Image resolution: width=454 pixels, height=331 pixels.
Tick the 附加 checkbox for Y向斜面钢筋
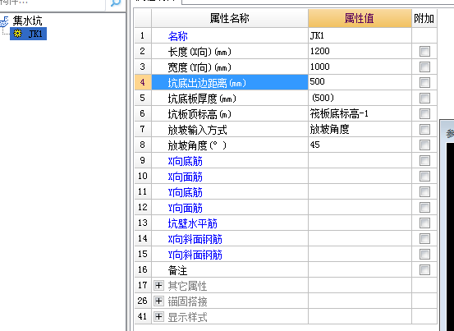(424, 255)
